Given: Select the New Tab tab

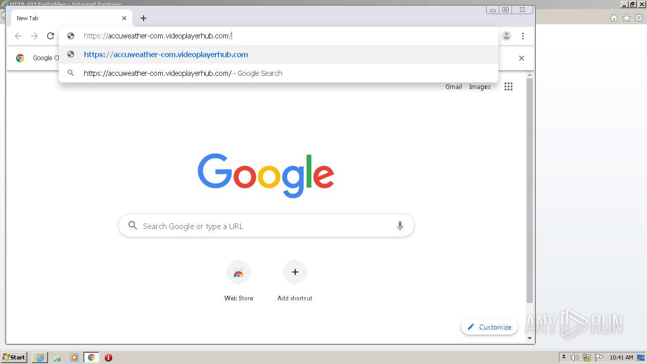Looking at the screenshot, I should (71, 18).
